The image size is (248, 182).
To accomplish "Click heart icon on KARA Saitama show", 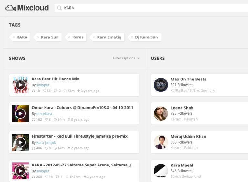I will point(46,177).
